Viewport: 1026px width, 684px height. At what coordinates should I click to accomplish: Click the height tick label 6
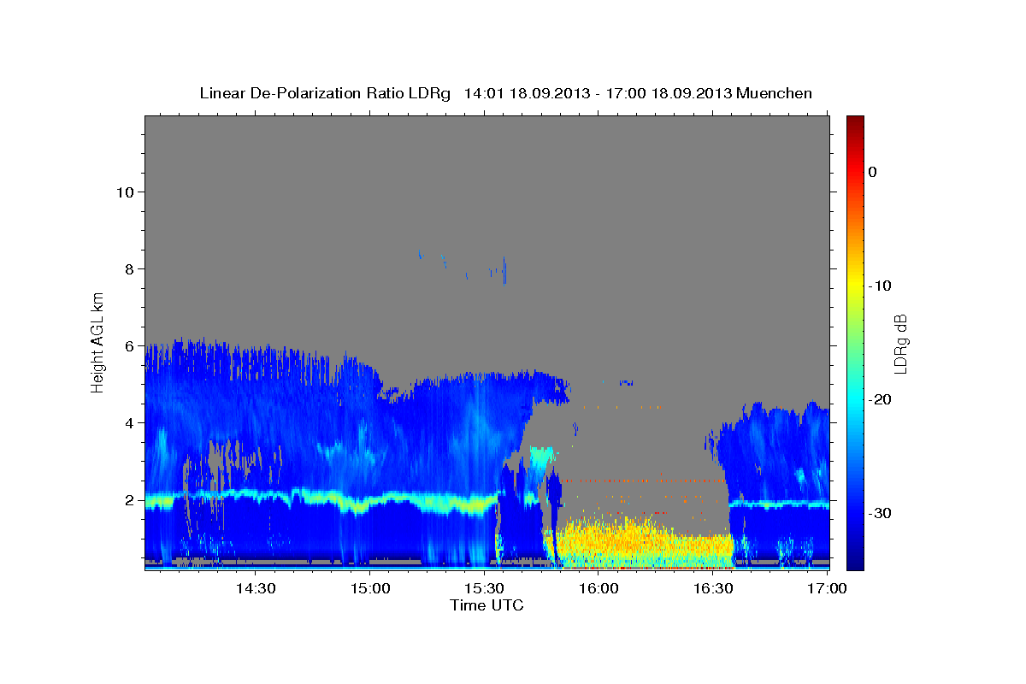pyautogui.click(x=129, y=345)
